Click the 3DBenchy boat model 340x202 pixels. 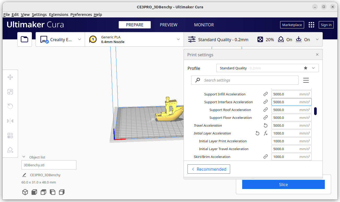(169, 111)
